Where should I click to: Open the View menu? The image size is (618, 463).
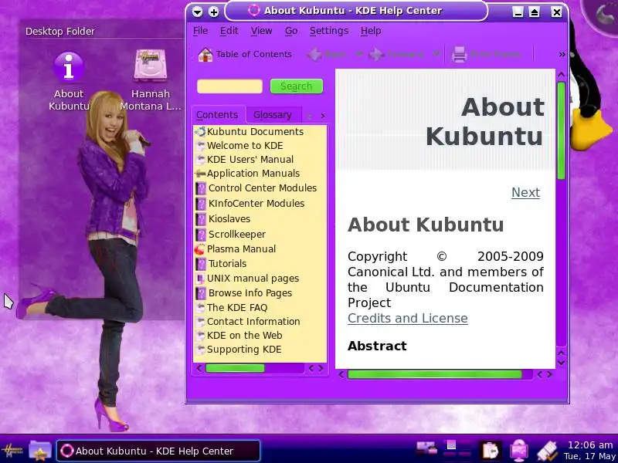click(261, 31)
